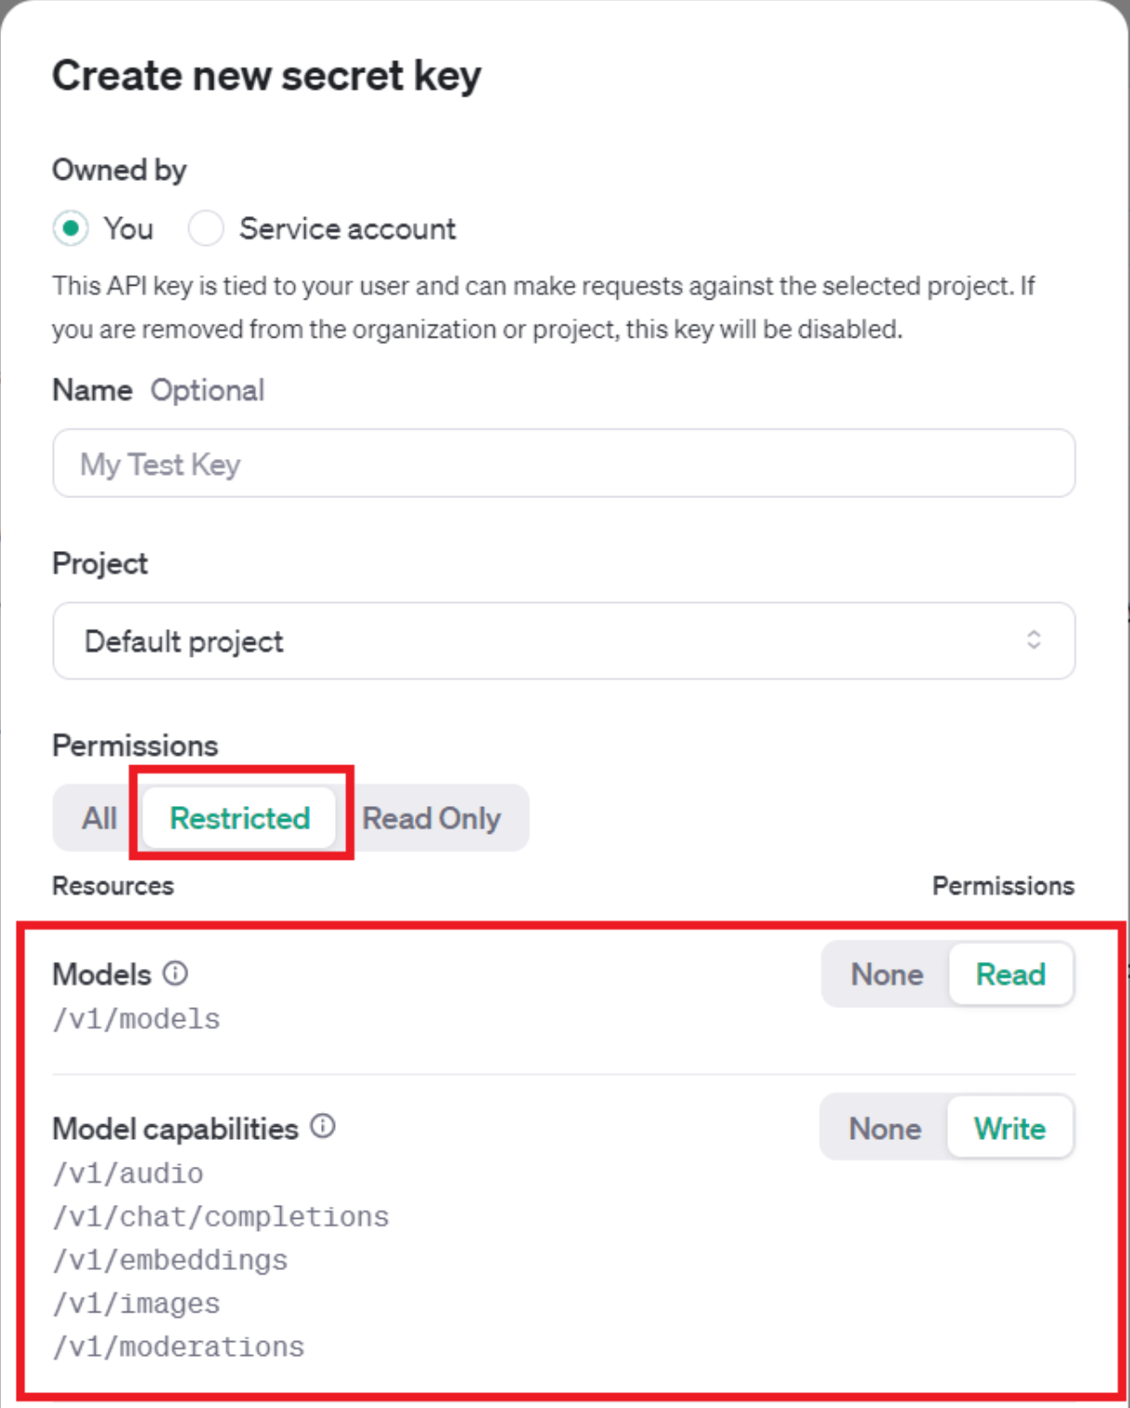The height and width of the screenshot is (1408, 1130).
Task: Click the /v1/models endpoint path
Action: (x=136, y=1019)
